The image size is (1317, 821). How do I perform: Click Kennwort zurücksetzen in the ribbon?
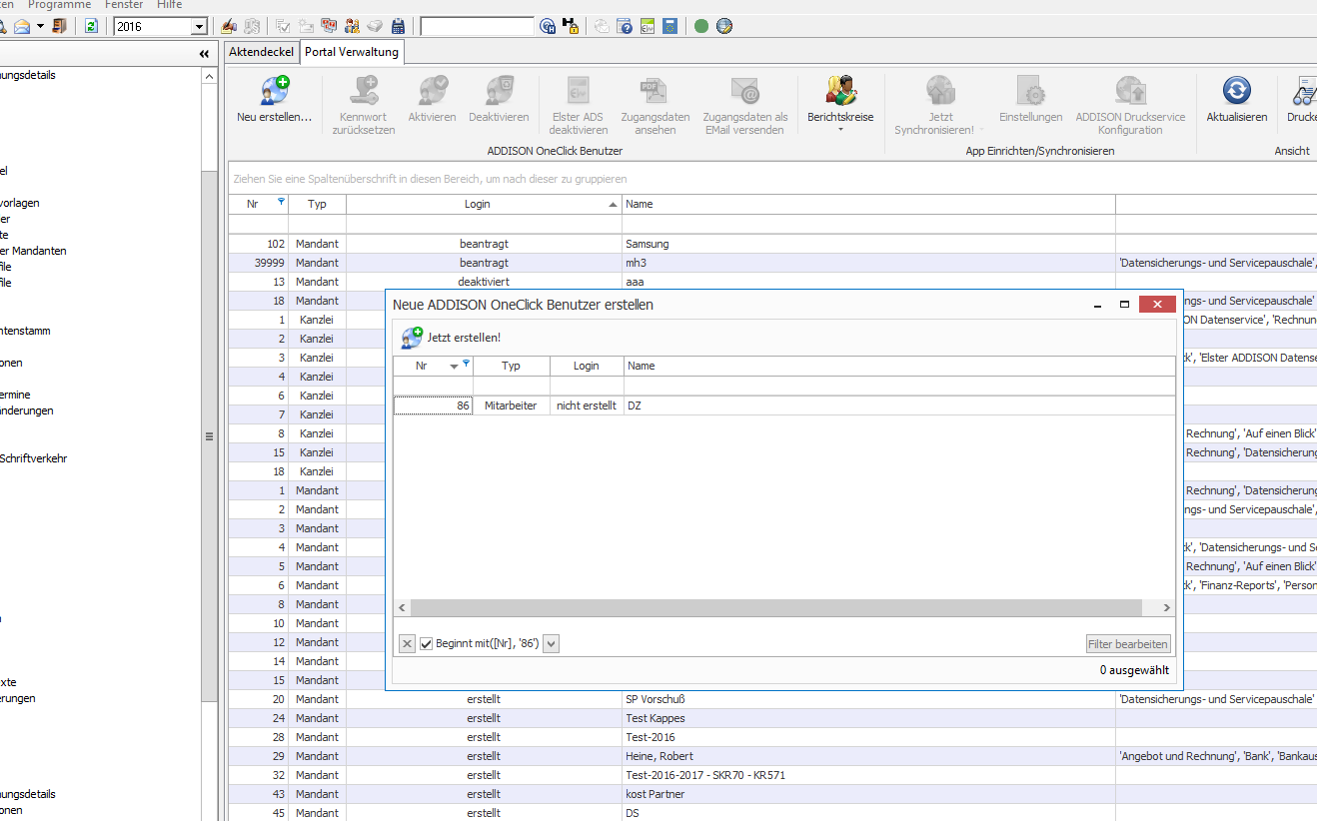[x=364, y=105]
